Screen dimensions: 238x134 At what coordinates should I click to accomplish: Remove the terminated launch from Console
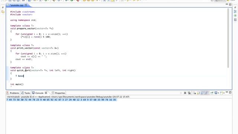click(185, 93)
